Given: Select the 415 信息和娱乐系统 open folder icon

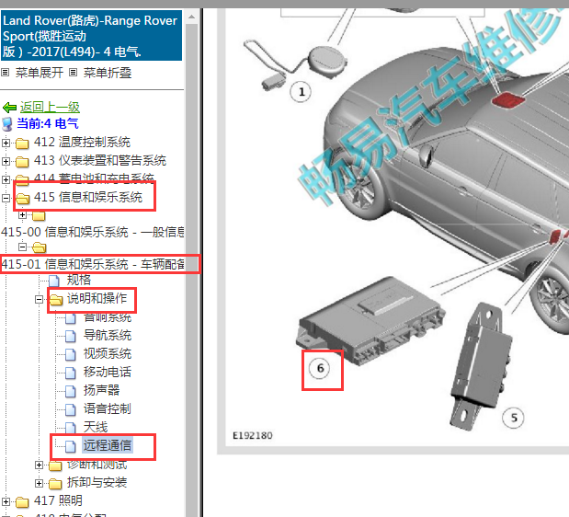Looking at the screenshot, I should pos(22,198).
